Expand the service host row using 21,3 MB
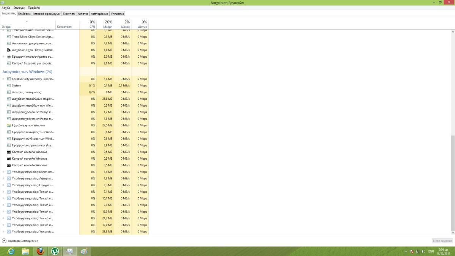This screenshot has height=256, width=455. pyautogui.click(x=3, y=218)
